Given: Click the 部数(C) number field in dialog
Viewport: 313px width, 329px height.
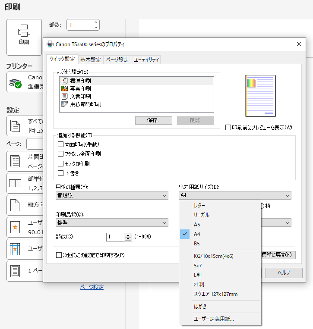Looking at the screenshot, I should click(116, 237).
